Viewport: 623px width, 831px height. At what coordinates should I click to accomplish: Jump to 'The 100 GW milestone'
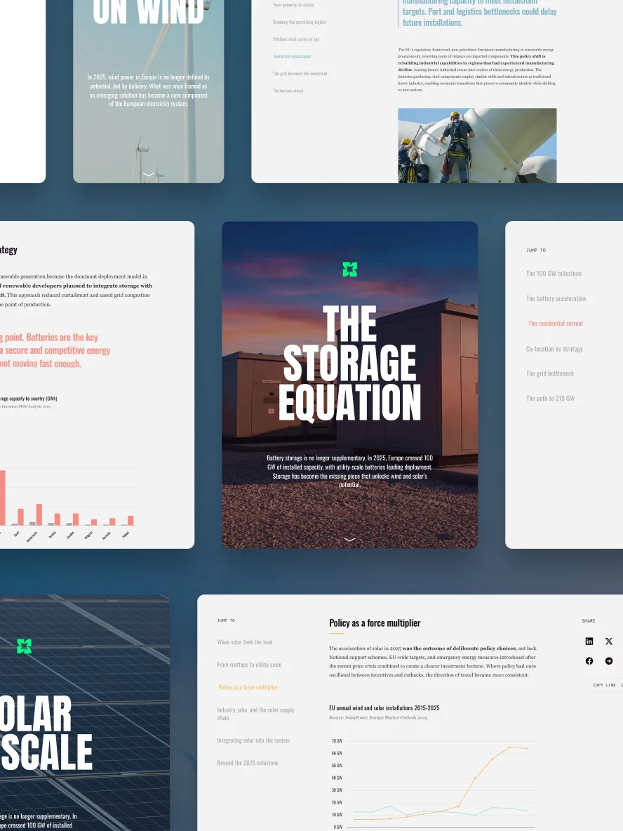(x=554, y=274)
